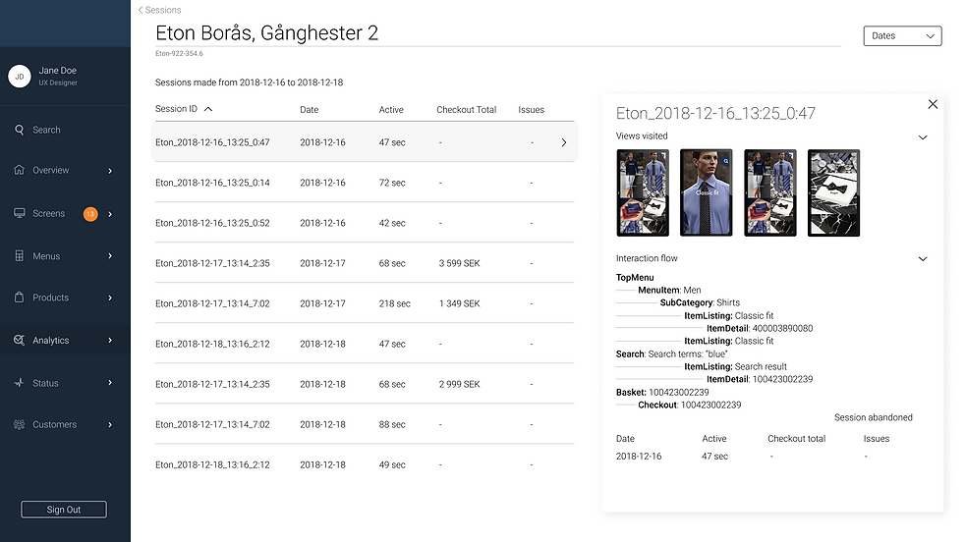This screenshot has width=965, height=542.
Task: Go back via the Sessions link
Action: pyautogui.click(x=163, y=10)
